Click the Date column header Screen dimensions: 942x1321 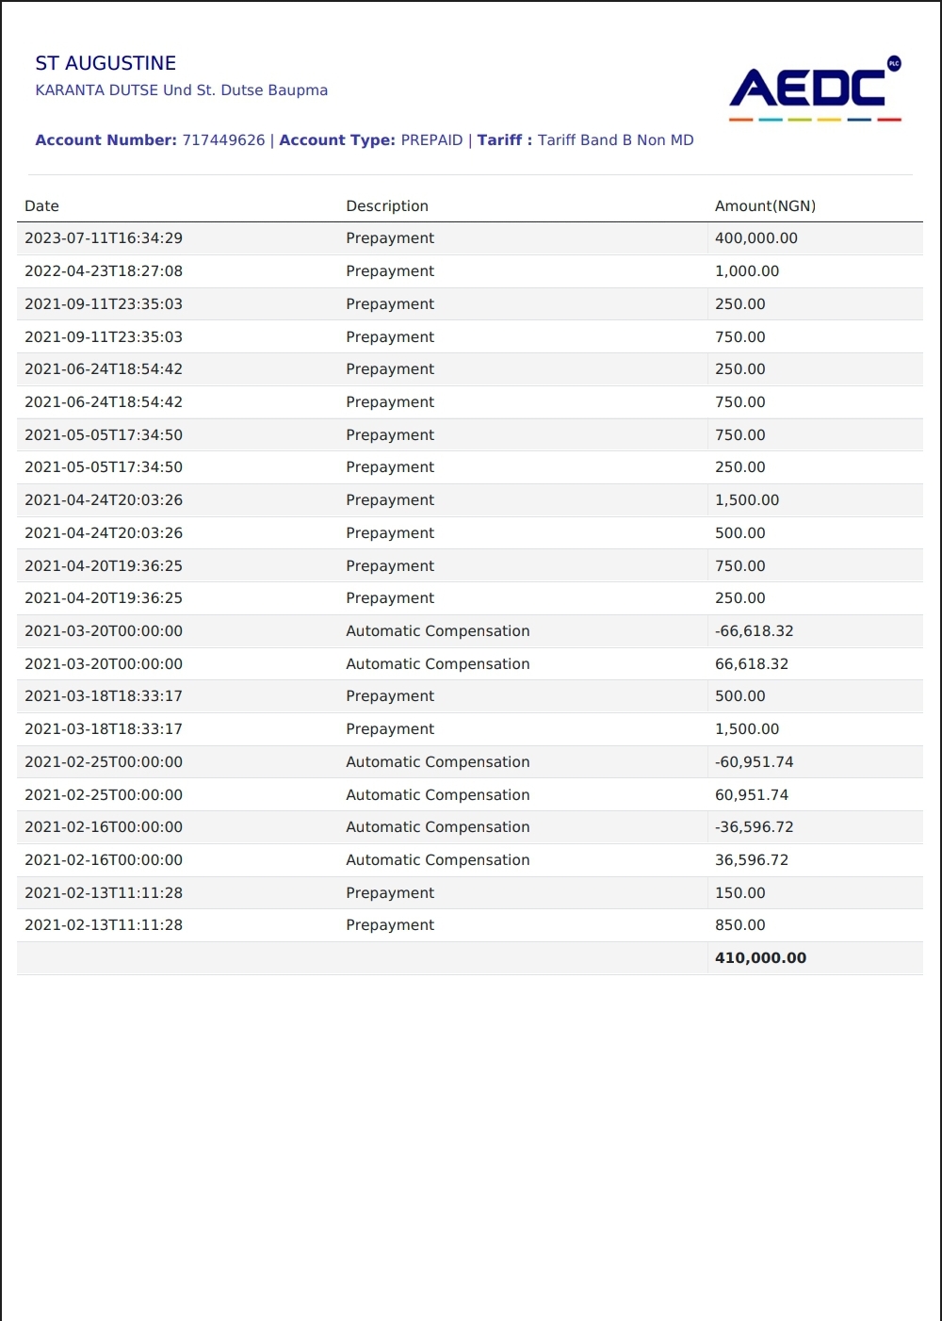point(41,206)
